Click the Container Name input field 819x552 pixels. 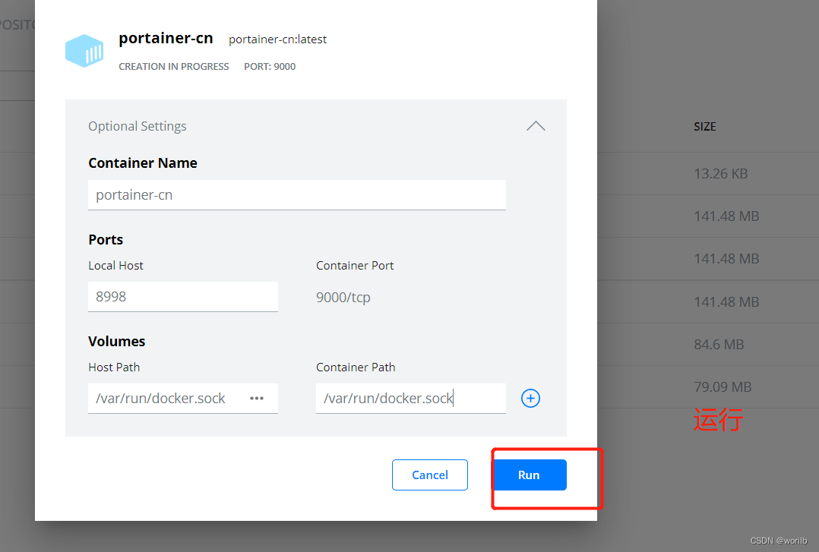click(x=296, y=195)
